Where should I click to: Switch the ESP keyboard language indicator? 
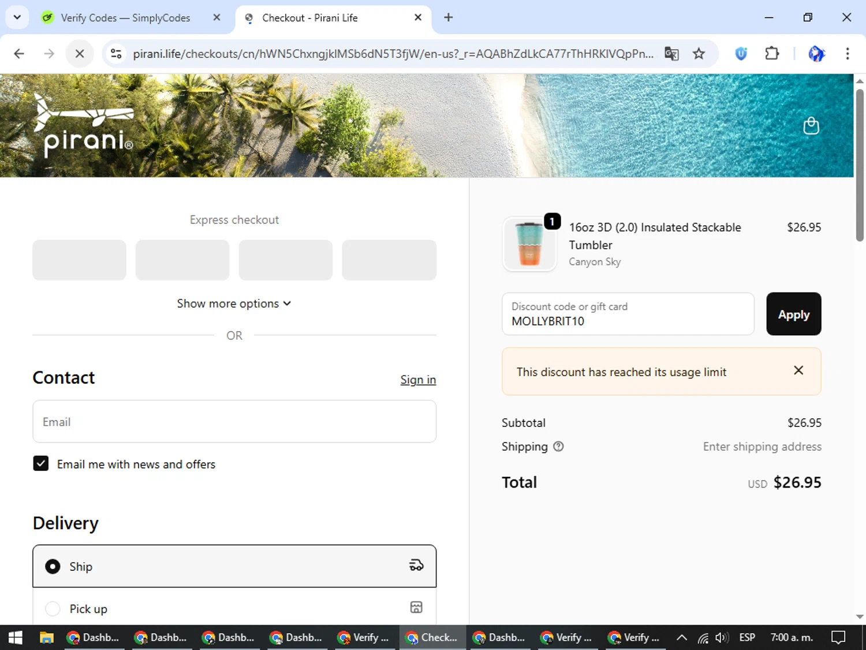(747, 637)
